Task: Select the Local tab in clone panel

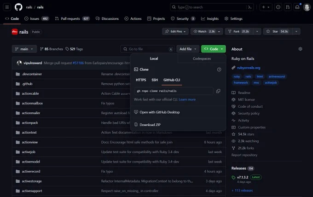Action: pyautogui.click(x=154, y=58)
